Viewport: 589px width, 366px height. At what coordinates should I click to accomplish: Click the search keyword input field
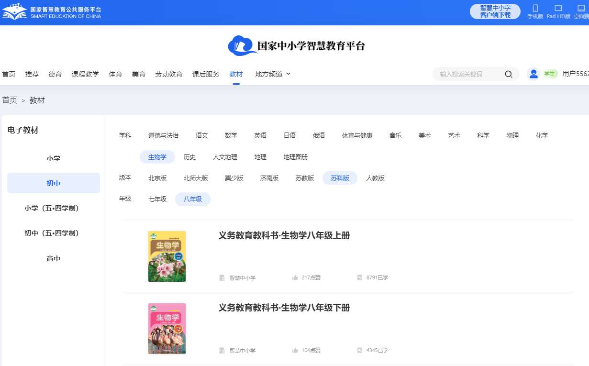pos(469,74)
